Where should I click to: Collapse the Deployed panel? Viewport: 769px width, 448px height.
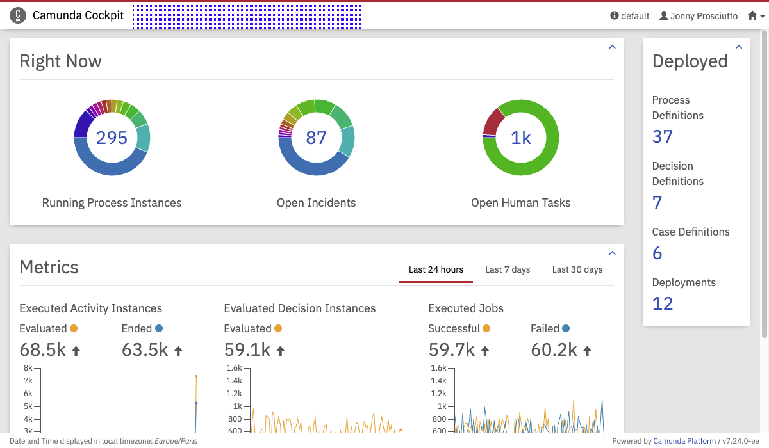[x=739, y=47]
